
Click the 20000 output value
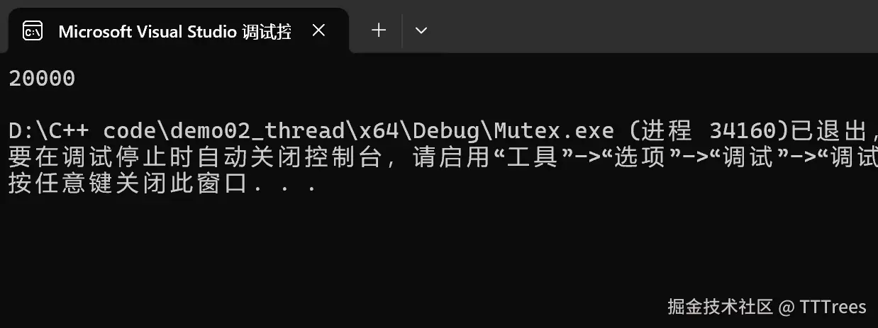[42, 79]
